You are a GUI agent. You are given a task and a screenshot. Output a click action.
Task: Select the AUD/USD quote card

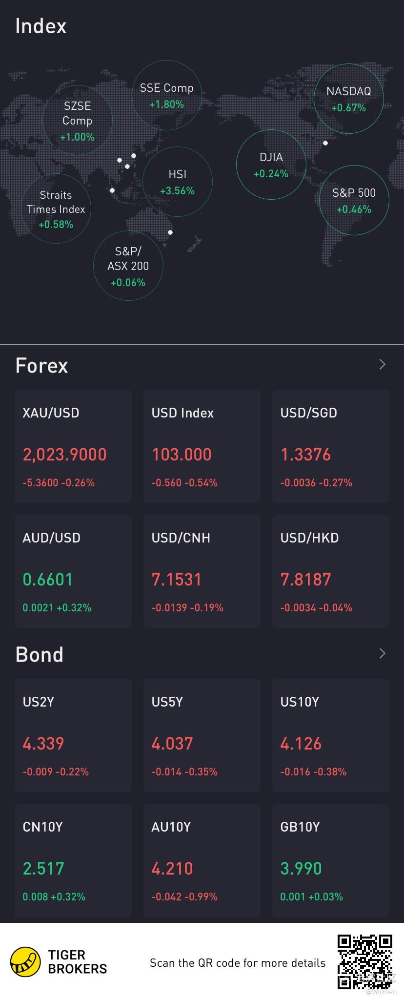tap(73, 571)
